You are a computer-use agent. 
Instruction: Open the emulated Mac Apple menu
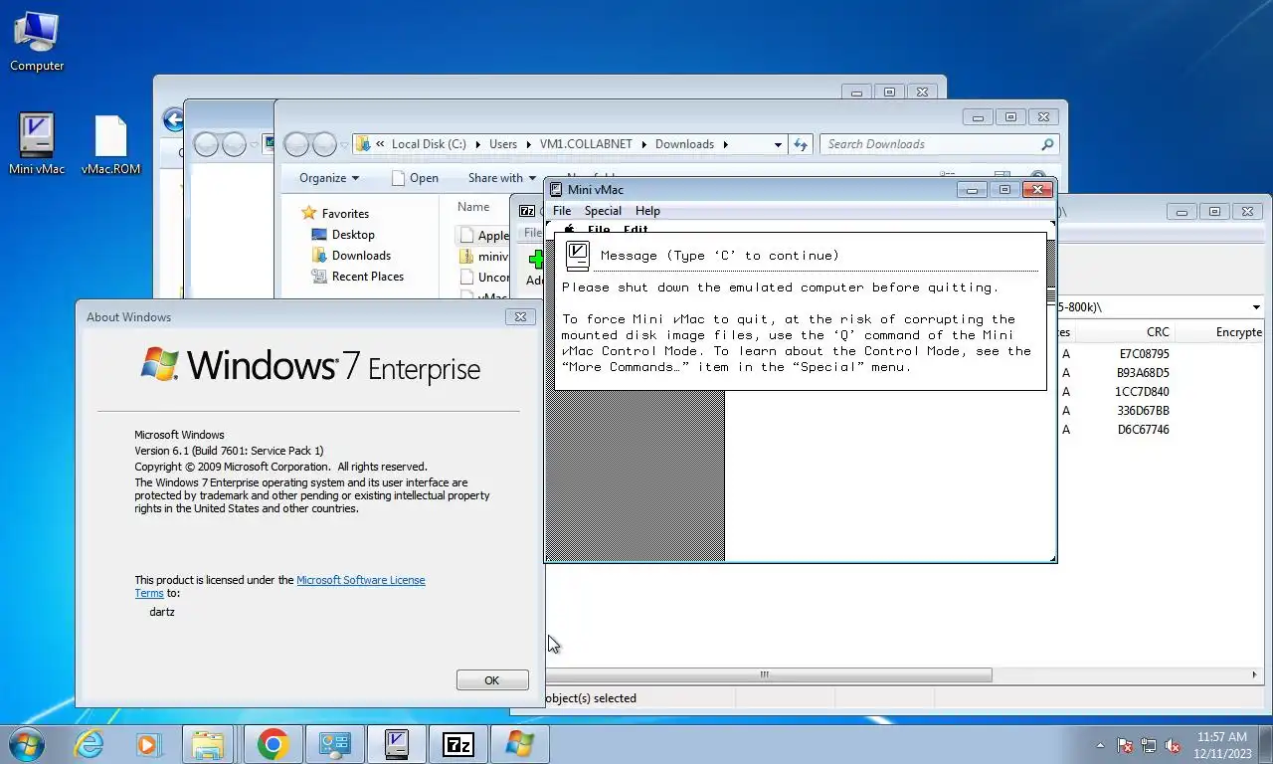click(x=570, y=230)
